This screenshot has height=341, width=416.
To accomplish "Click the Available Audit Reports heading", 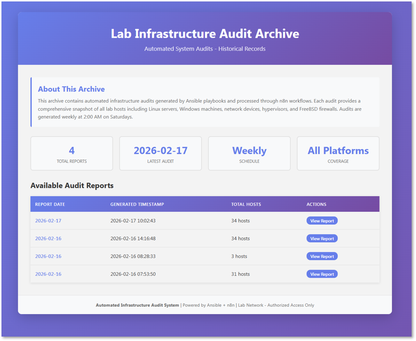I will pos(71,185).
